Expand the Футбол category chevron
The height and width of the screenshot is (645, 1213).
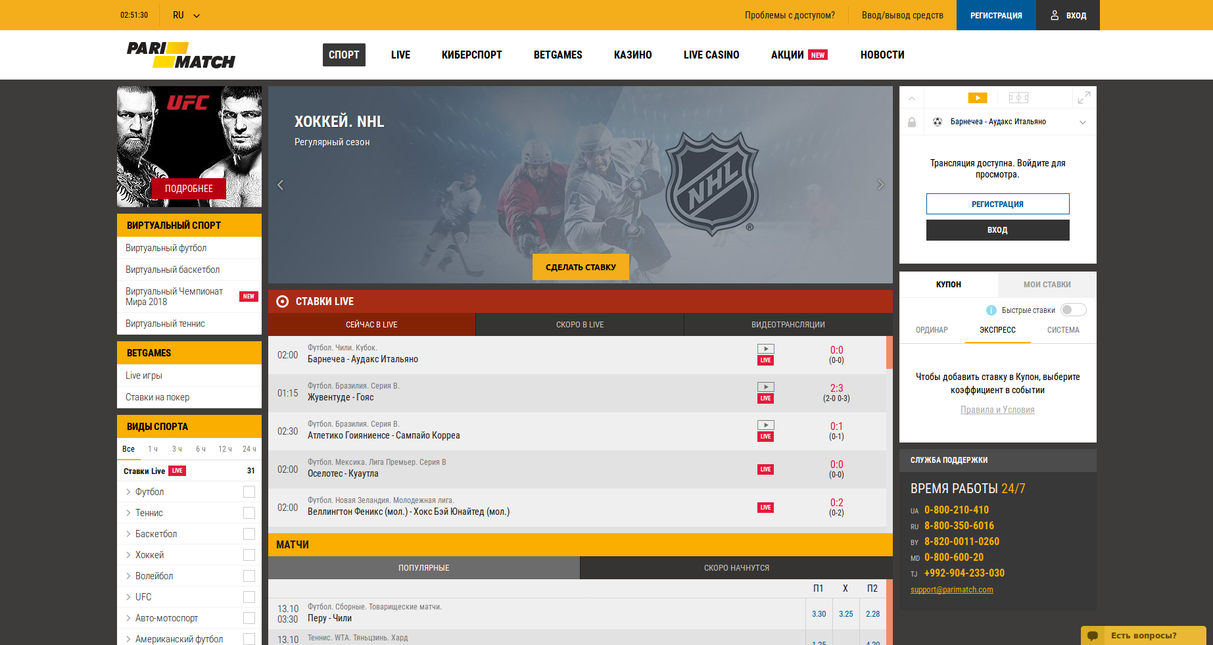(128, 492)
